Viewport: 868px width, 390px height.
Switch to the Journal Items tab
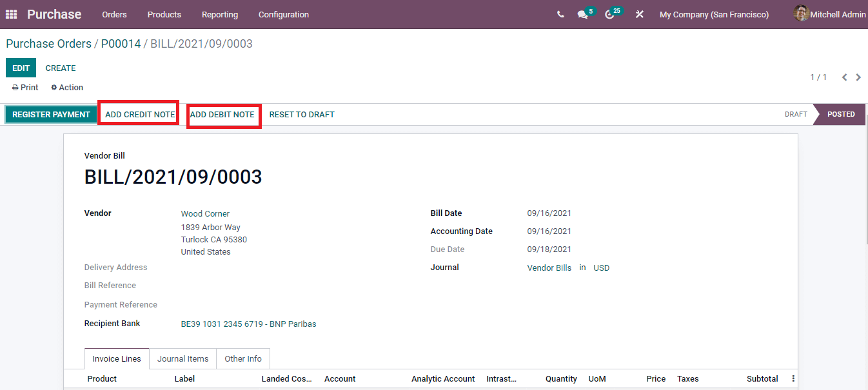pyautogui.click(x=182, y=359)
